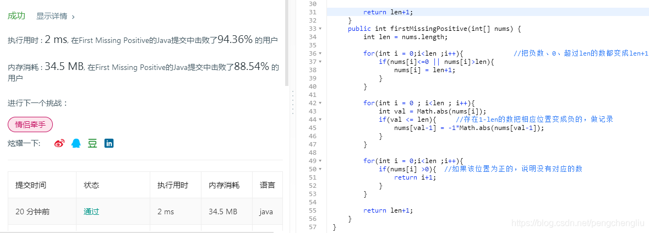Share result on Weibo icon
649x233 pixels.
coord(59,144)
